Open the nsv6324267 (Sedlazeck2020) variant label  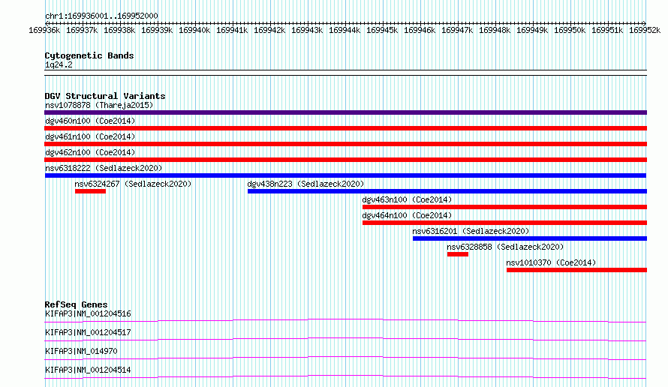(x=133, y=184)
